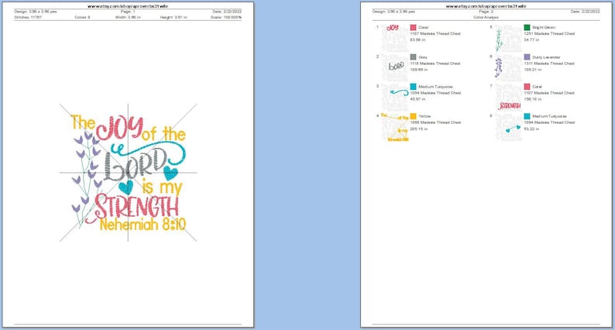Click the full embroidery design preview on page 1
This screenshot has height=330, width=615.
click(129, 173)
